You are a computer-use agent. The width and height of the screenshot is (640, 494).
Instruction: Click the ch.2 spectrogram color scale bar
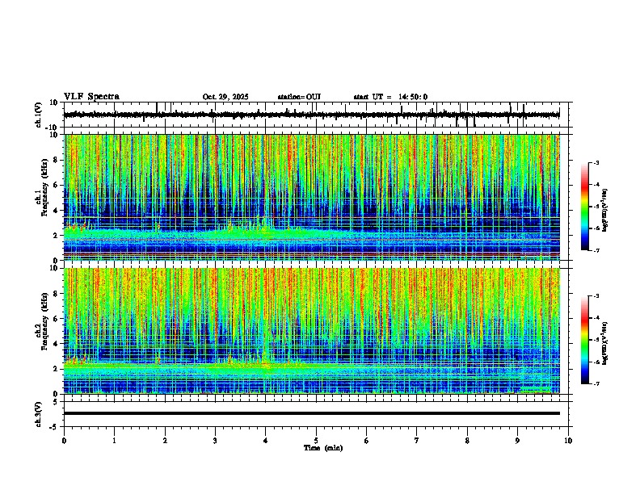click(x=585, y=340)
